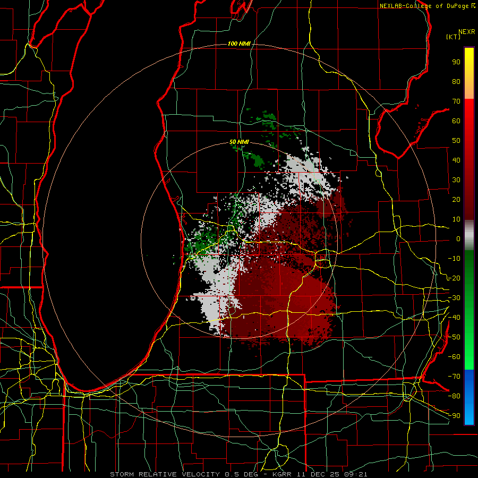This screenshot has width=478, height=478.
Task: Click the 90 value on the velocity scale
Action: pyautogui.click(x=456, y=62)
